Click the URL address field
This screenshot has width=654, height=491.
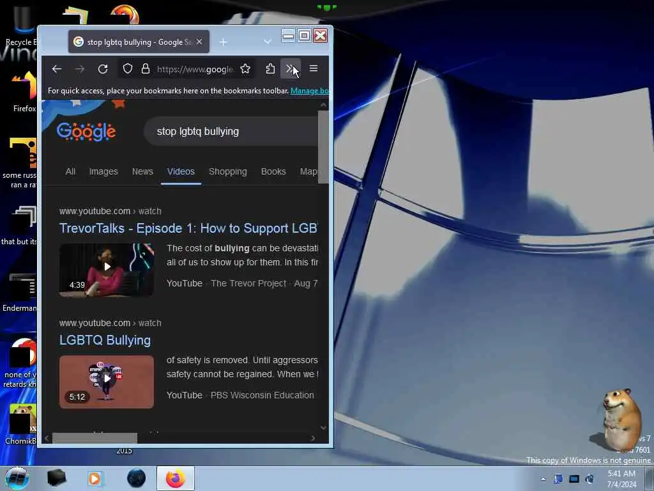(195, 69)
